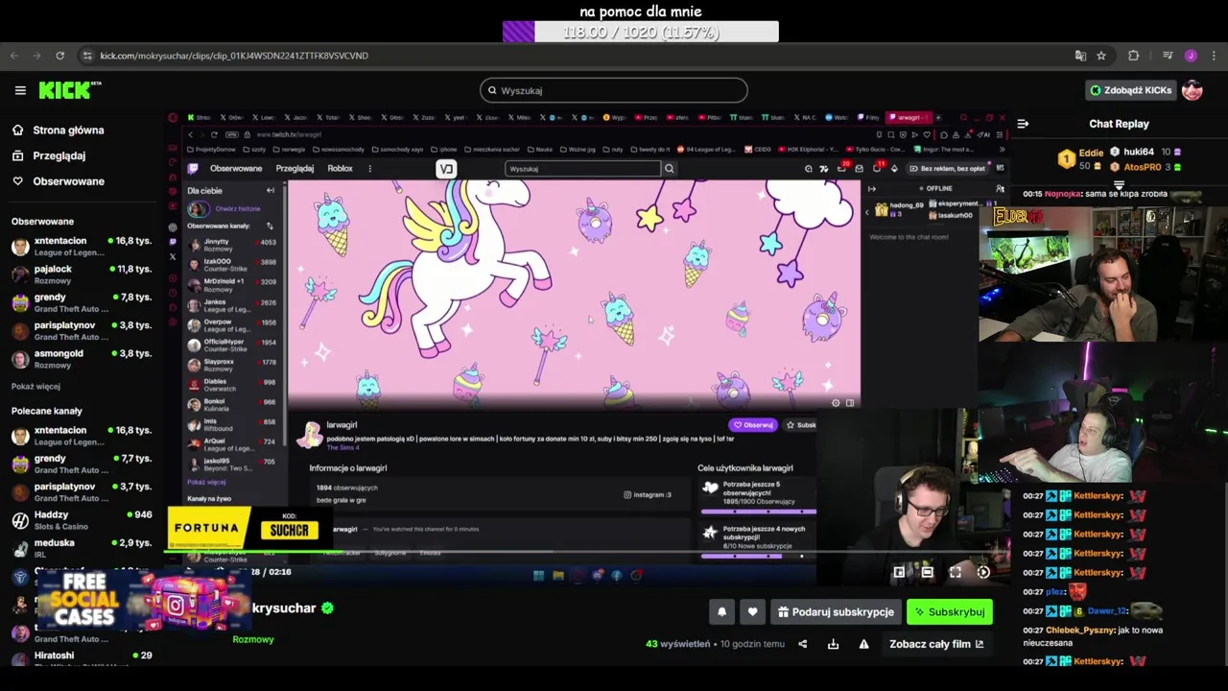The image size is (1228, 691).
Task: Toggle the notification bell for this channel
Action: click(x=722, y=611)
